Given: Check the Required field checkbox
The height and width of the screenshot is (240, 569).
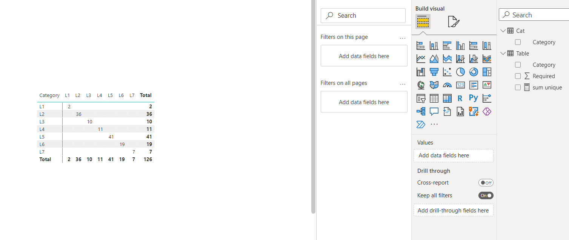Looking at the screenshot, I should click(518, 76).
